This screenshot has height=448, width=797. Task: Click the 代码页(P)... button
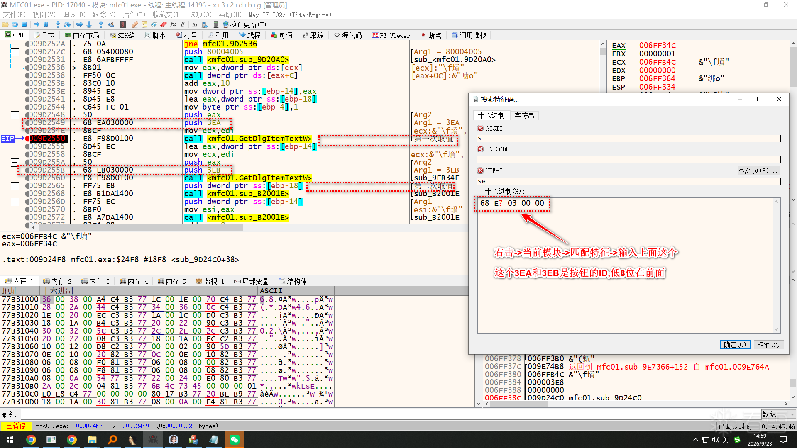click(x=758, y=170)
